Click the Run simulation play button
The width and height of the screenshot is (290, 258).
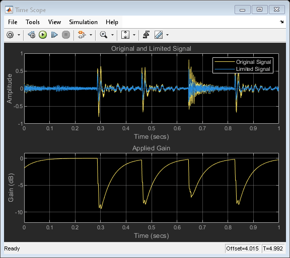pos(43,35)
